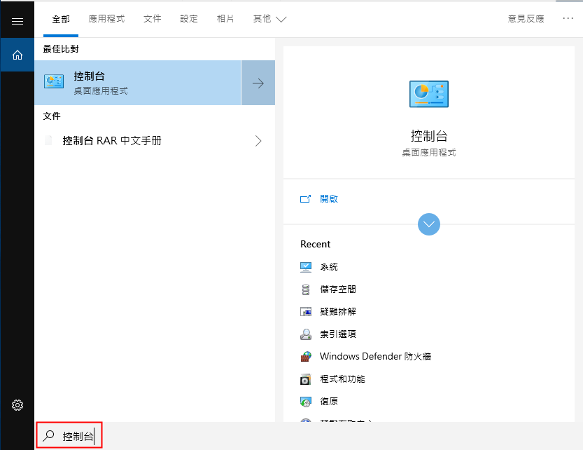Click 開啟 to open Control Panel
The height and width of the screenshot is (450, 583).
pos(329,199)
